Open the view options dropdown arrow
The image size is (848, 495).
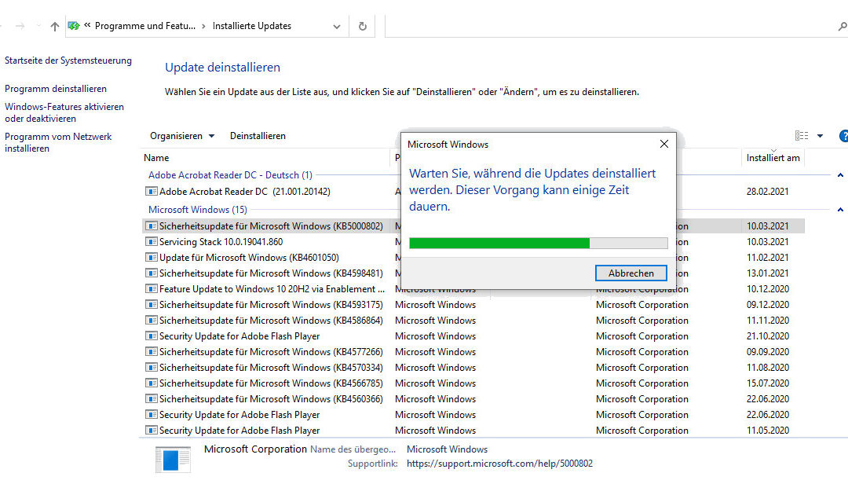(820, 136)
